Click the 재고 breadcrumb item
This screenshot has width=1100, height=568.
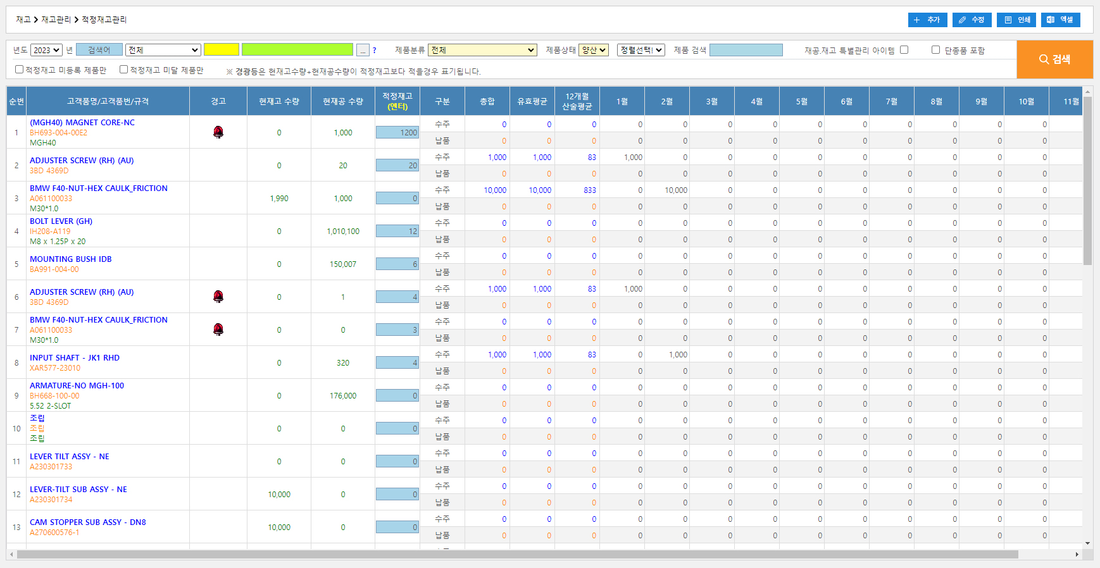[x=23, y=20]
